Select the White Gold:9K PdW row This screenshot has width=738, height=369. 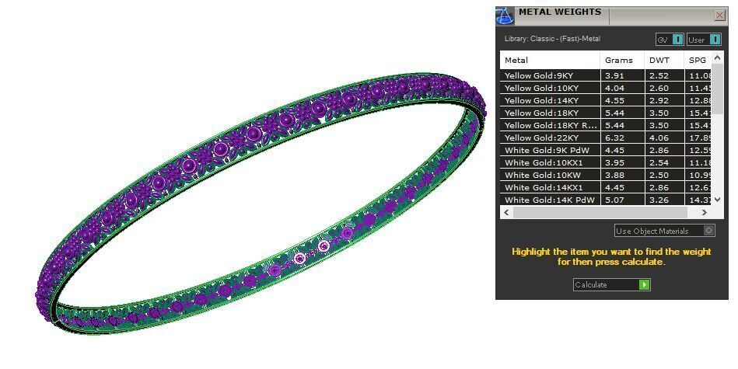(605, 150)
